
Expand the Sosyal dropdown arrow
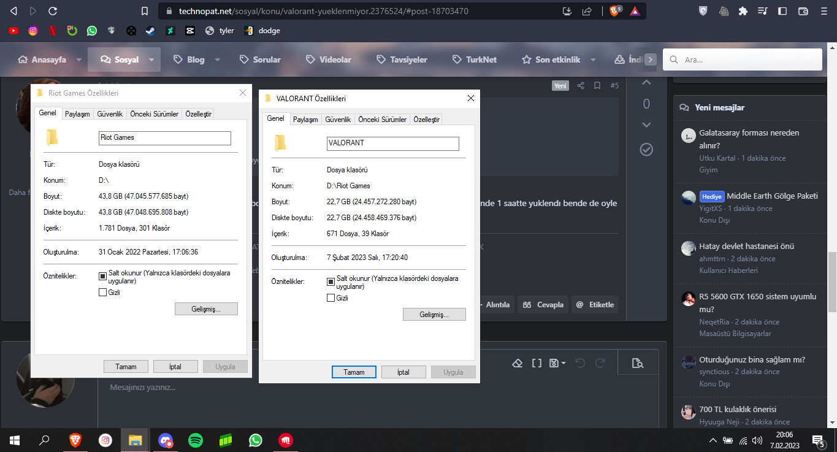coord(151,60)
